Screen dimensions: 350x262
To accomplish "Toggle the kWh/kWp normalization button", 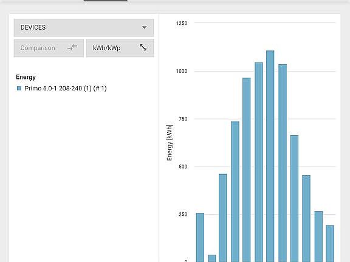I will 120,48.
